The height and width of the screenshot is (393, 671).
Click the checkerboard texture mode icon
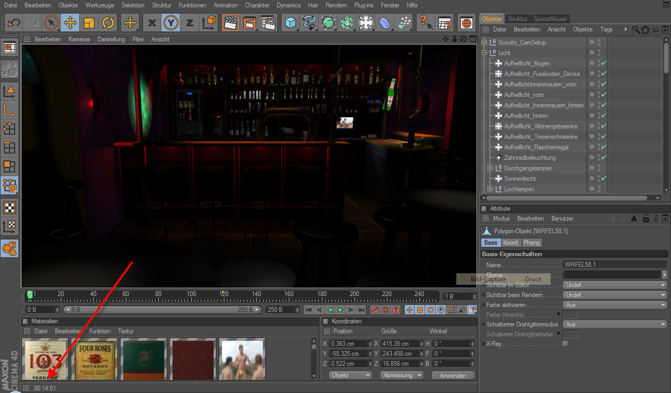9,208
